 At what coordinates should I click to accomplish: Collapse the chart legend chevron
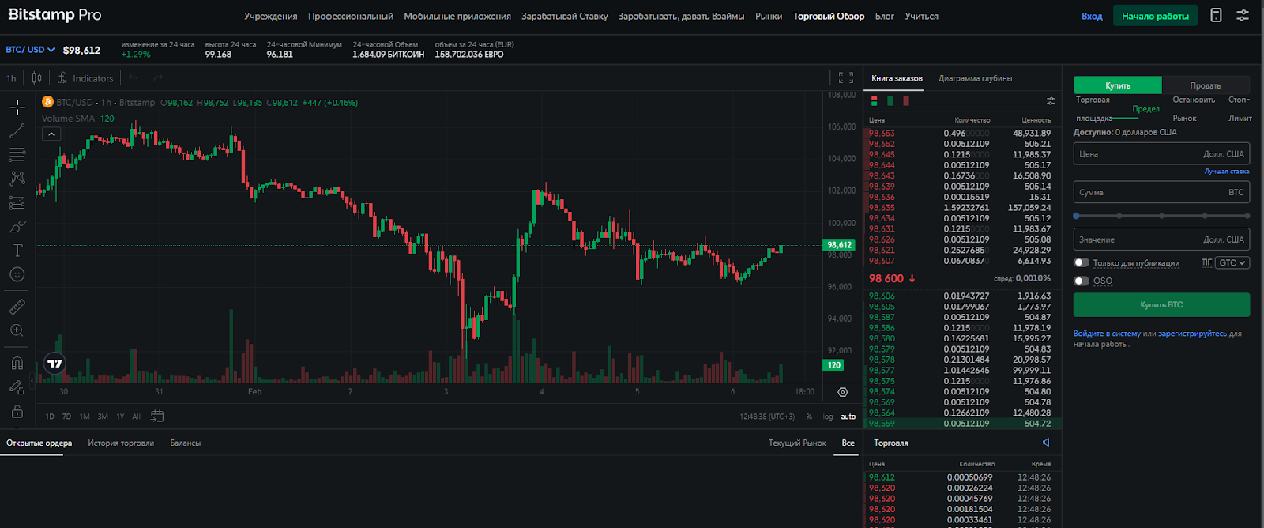(x=51, y=134)
